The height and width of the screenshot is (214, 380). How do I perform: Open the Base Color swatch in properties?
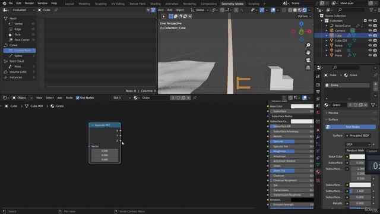click(357, 156)
